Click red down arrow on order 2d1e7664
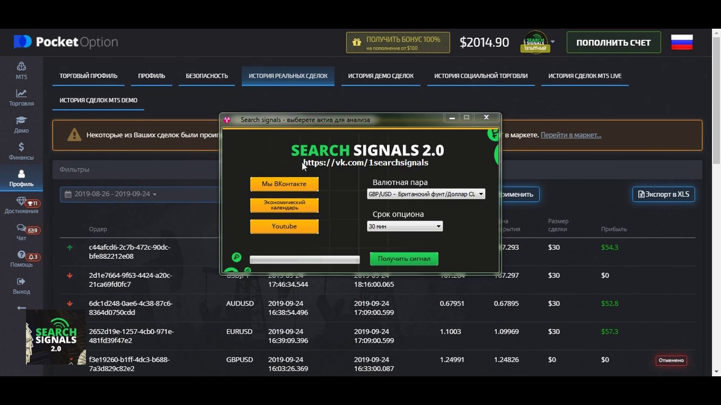 point(70,276)
